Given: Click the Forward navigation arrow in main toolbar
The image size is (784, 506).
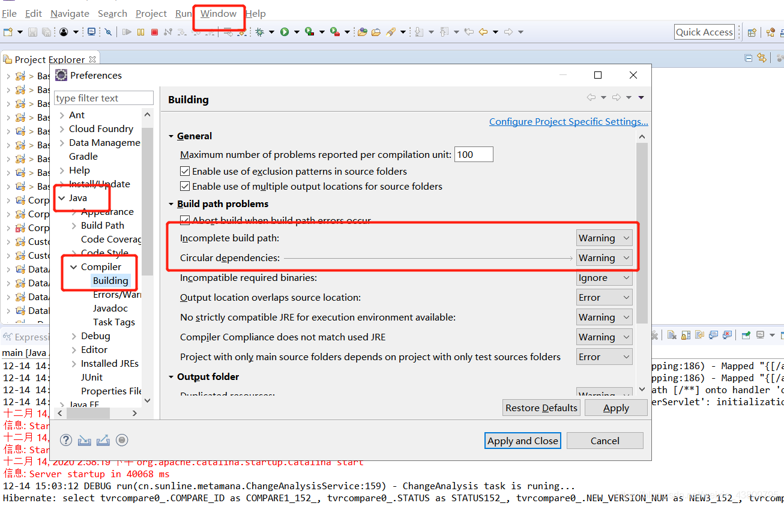Looking at the screenshot, I should click(x=508, y=32).
